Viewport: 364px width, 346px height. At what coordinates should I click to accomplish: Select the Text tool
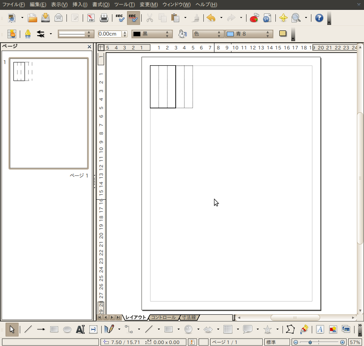pyautogui.click(x=80, y=329)
